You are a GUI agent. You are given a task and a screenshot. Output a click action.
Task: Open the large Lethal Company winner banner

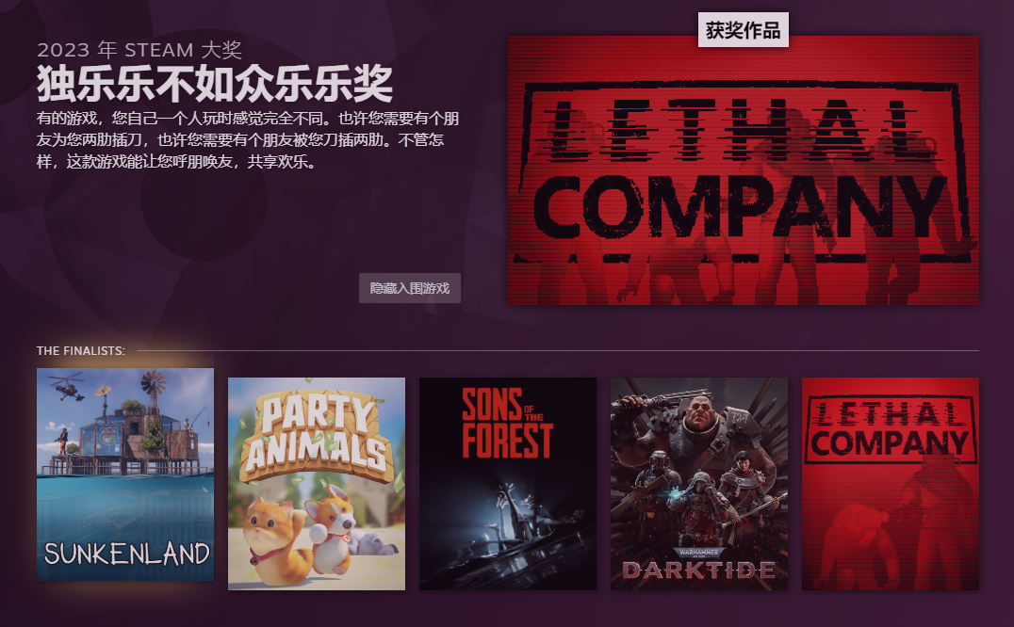(743, 170)
